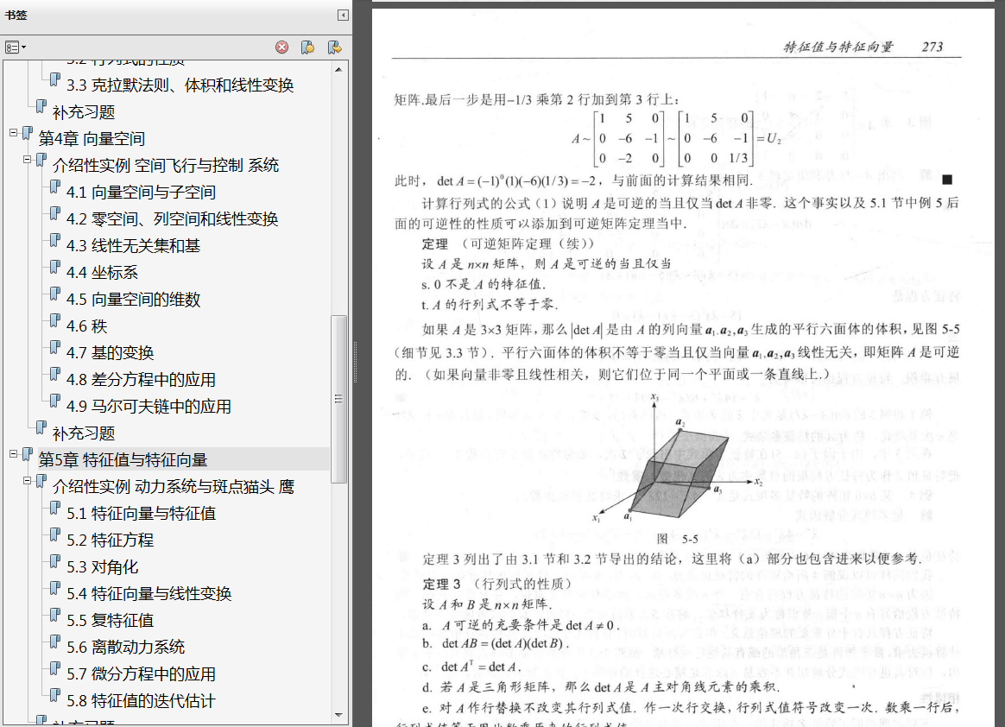1005x727 pixels.
Task: Open bookmark 3.3 克拉默法则、体积和线性变换
Action: [180, 85]
